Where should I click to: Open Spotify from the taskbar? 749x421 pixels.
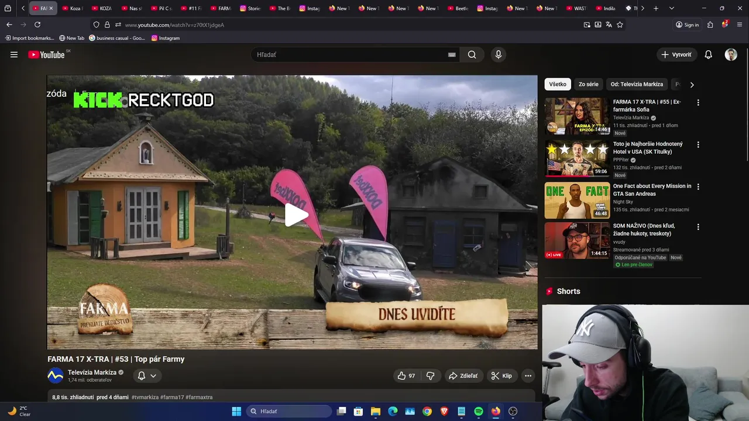coord(479,411)
